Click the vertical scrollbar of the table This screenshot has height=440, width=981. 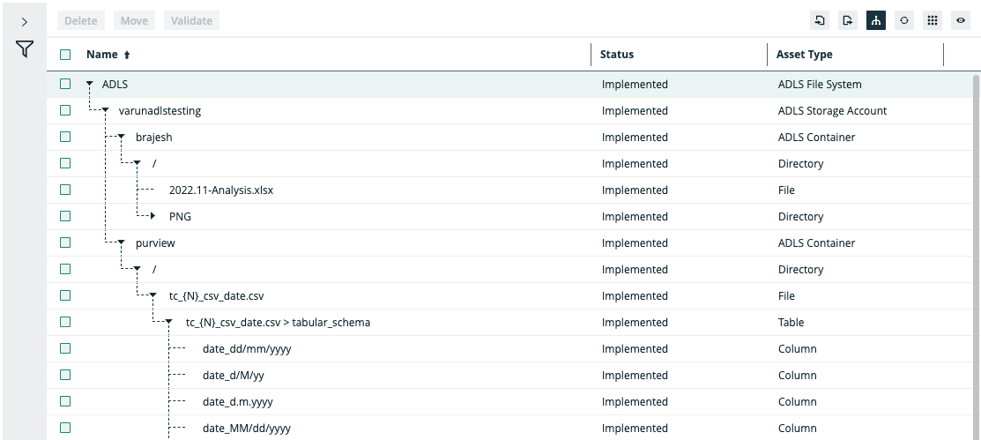pyautogui.click(x=975, y=256)
